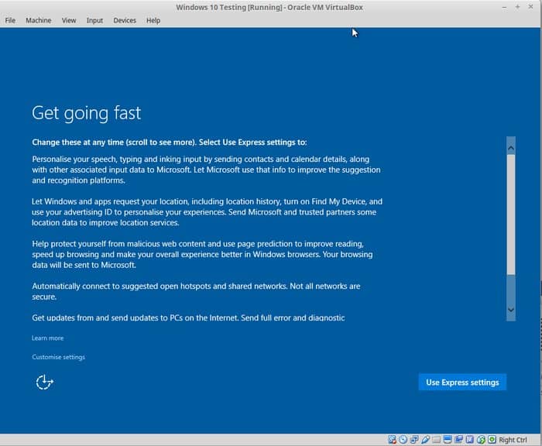Close the VirtualBox window
Viewport: 542px width, 446px height.
tap(530, 7)
